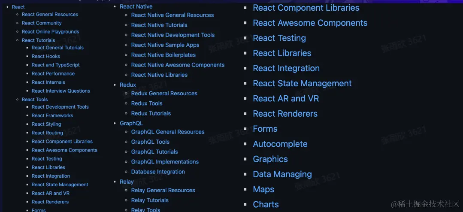Viewport: 463px width, 212px height.
Task: Click React Native General Resources
Action: (172, 15)
